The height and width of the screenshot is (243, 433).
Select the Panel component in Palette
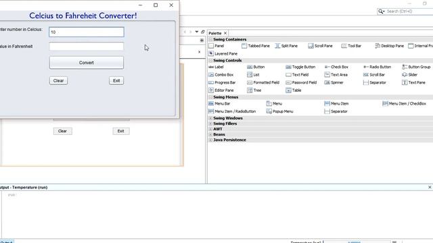tap(216, 46)
